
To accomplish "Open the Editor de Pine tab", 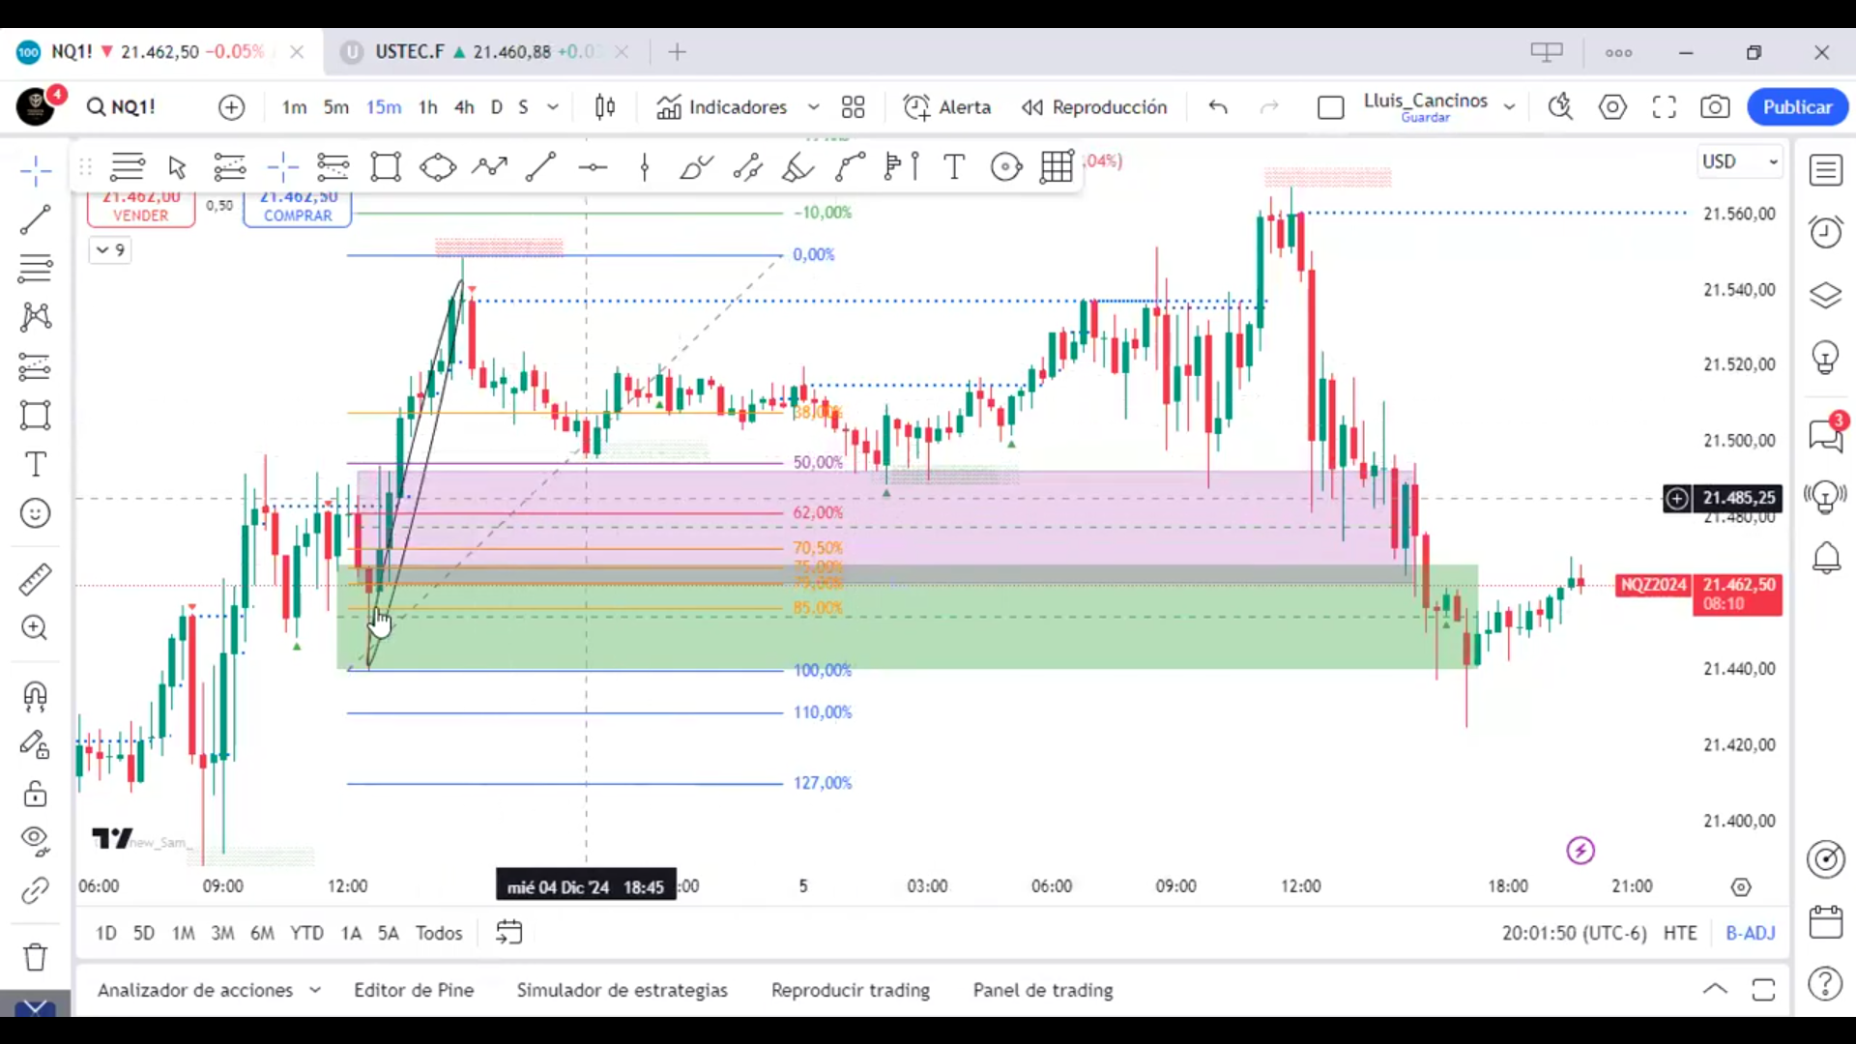I will [x=414, y=990].
